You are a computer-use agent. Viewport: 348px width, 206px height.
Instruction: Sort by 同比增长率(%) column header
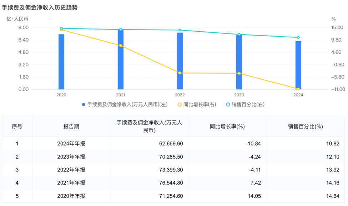227,126
